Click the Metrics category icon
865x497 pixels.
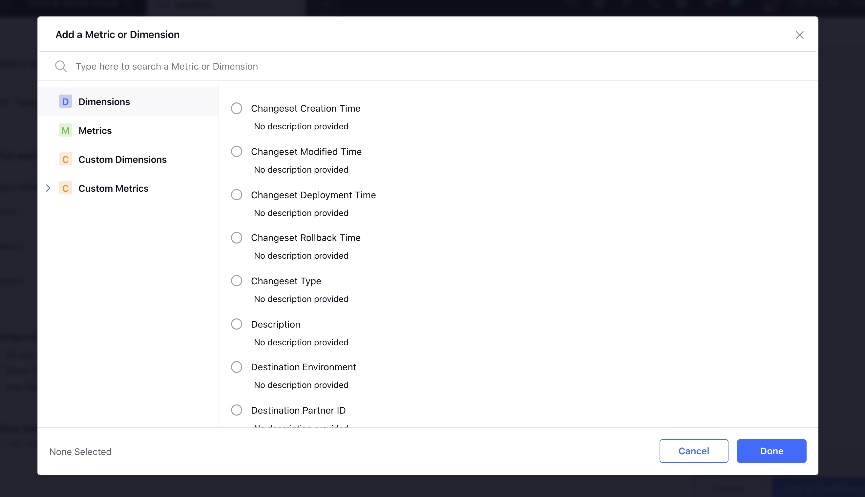pos(65,130)
